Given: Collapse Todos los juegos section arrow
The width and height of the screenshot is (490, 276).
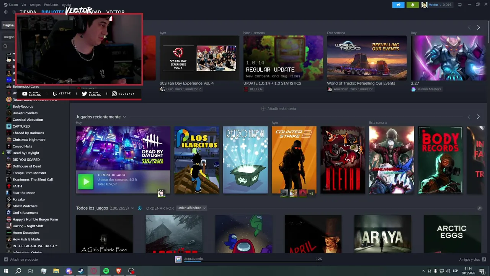Looking at the screenshot, I should pos(480,208).
